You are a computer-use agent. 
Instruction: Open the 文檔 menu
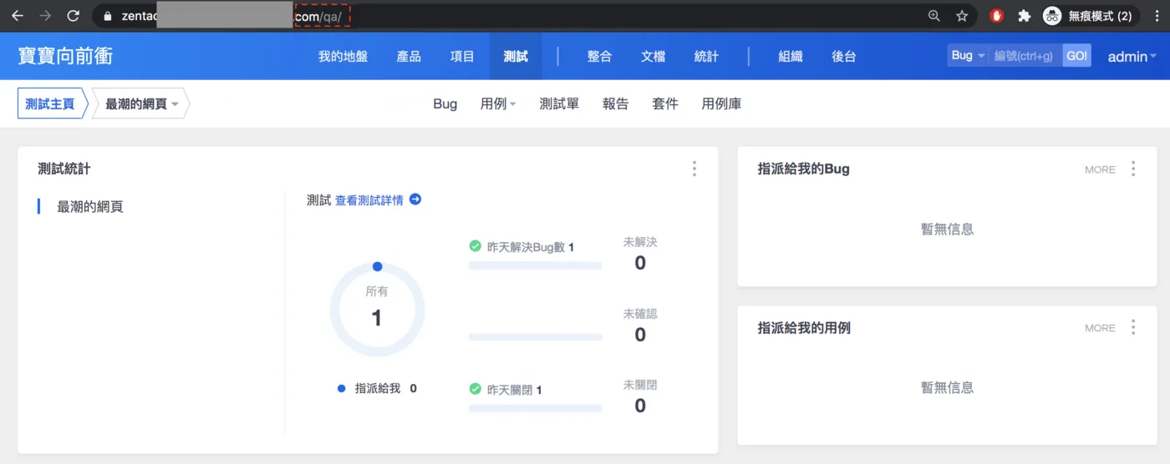pos(654,57)
